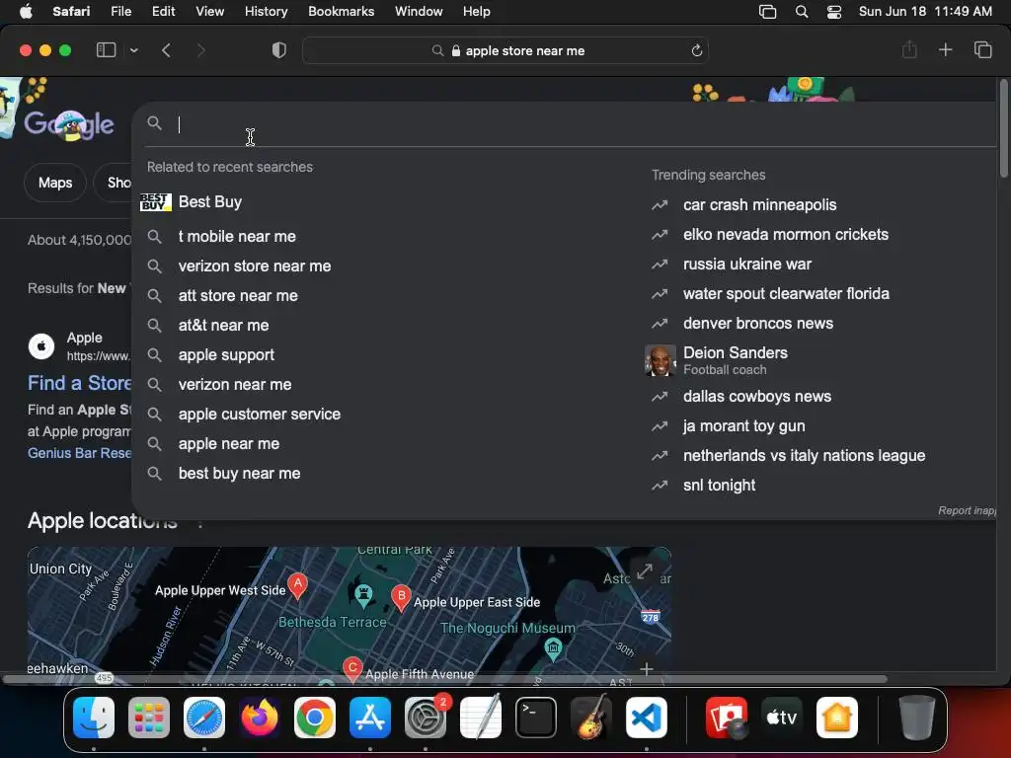Image resolution: width=1011 pixels, height=758 pixels.
Task: Open the History menu
Action: pos(266,12)
